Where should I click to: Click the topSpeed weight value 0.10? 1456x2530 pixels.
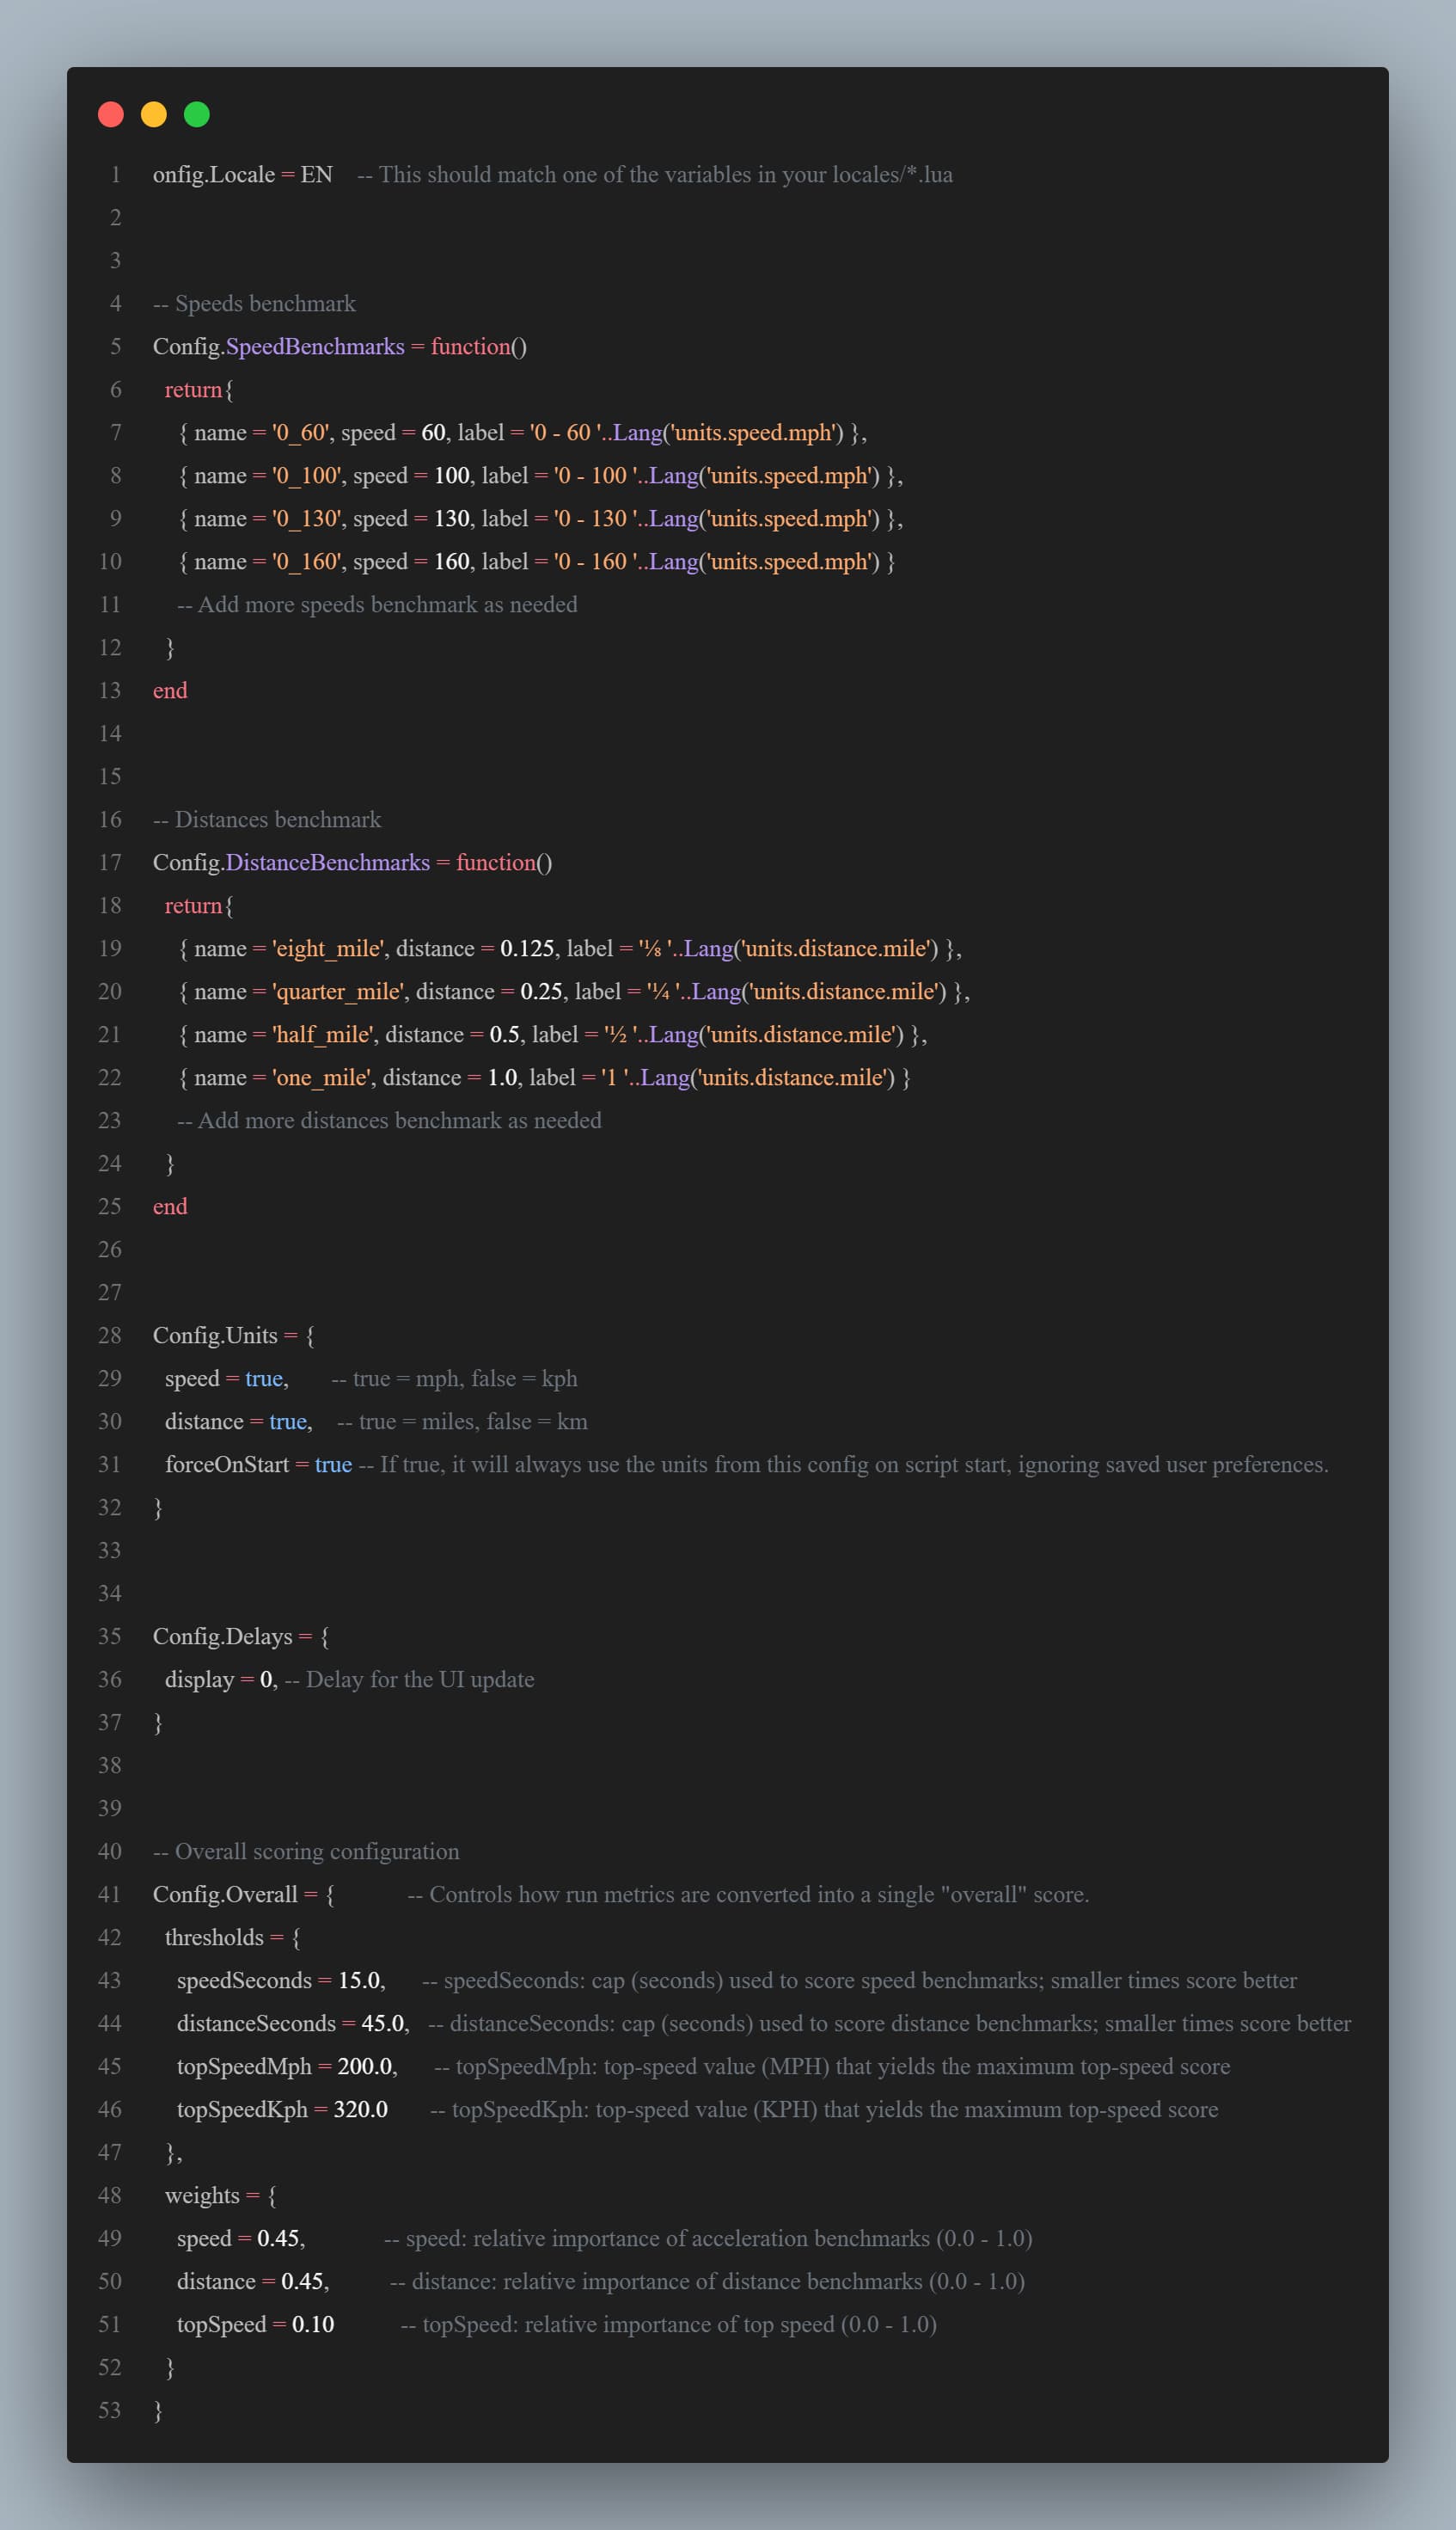pyautogui.click(x=313, y=2324)
